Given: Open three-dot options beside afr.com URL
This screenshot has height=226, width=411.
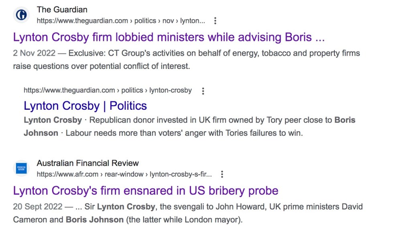Looking at the screenshot, I should tap(222, 174).
